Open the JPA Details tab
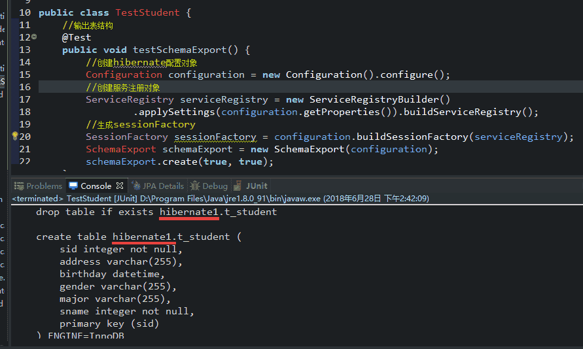This screenshot has width=583, height=349. click(x=158, y=186)
